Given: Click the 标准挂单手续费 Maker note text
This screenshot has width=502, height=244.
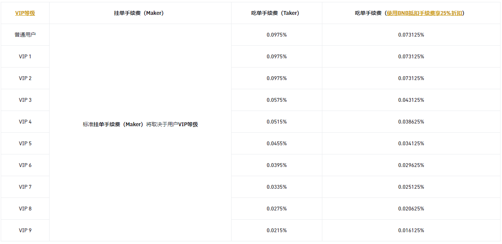Looking at the screenshot, I should pyautogui.click(x=140, y=124).
